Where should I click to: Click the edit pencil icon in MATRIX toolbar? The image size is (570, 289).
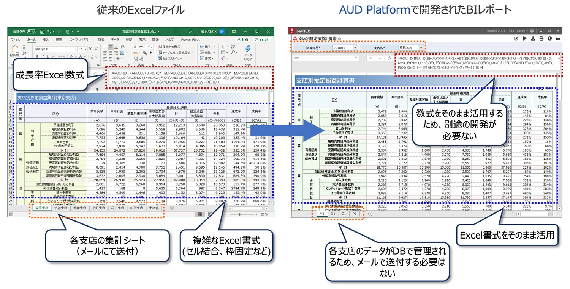(x=516, y=38)
